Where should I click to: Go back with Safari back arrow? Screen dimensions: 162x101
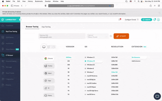tap(22, 6)
